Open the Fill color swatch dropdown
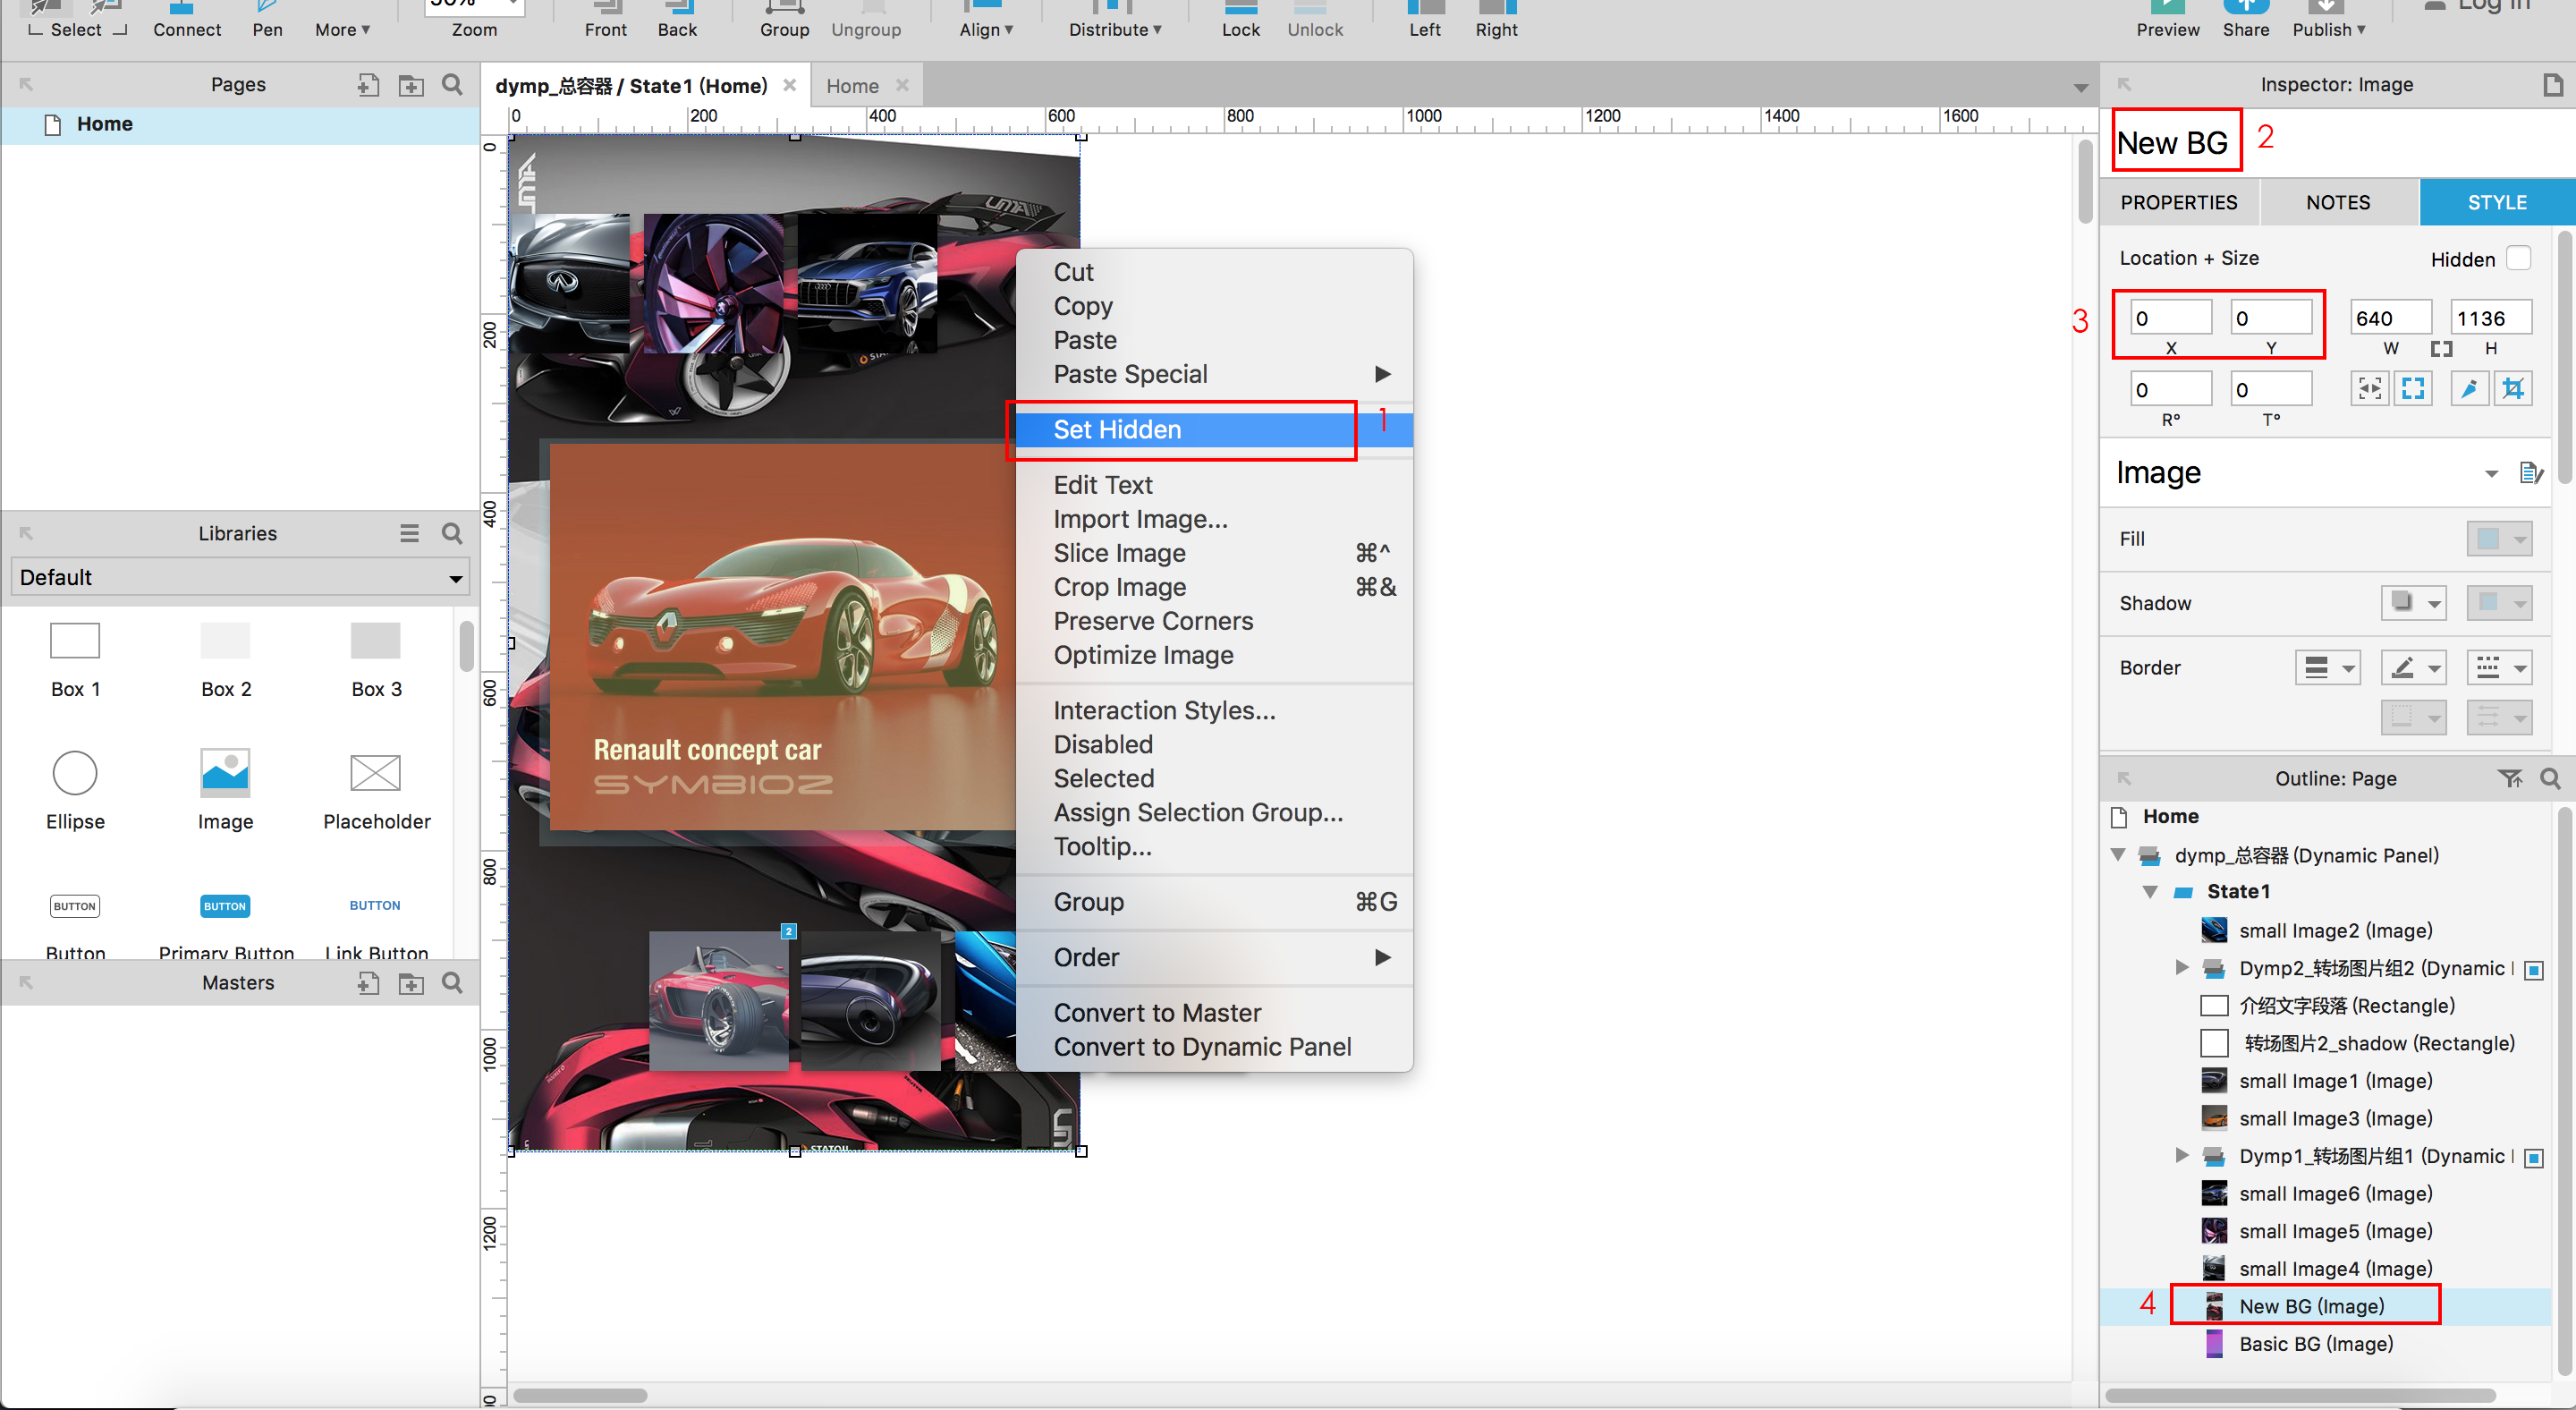The image size is (2576, 1410). 2498,539
